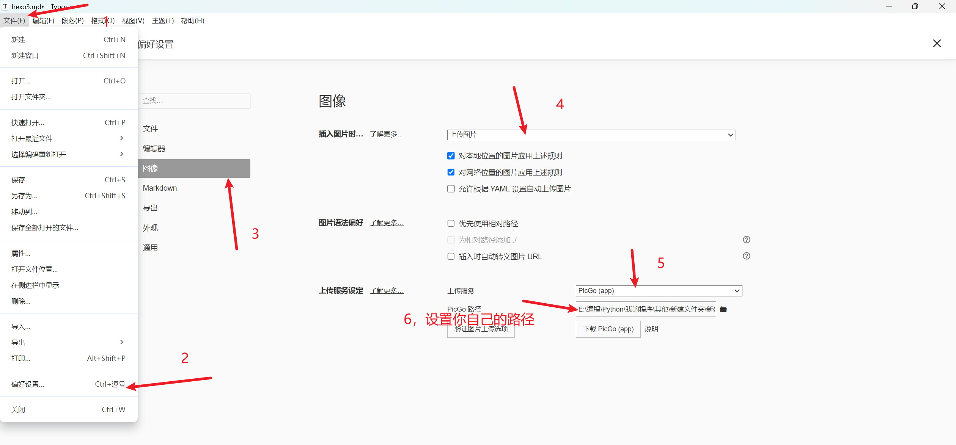The image size is (956, 445).
Task: Click help icon beside relative path prefix option
Action: 746,240
